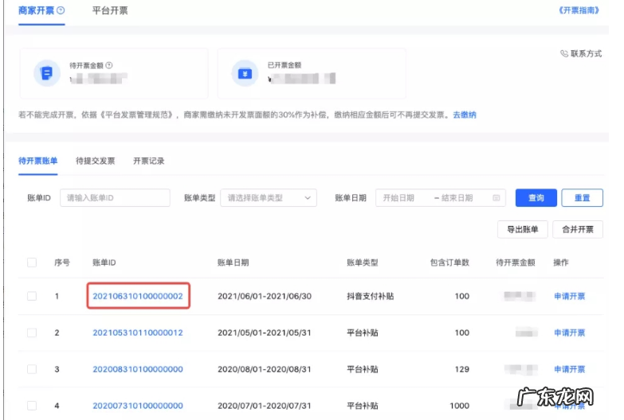This screenshot has width=624, height=420.
Task: Click 申请开票 for the 抖音支付补贴 row
Action: tap(570, 296)
